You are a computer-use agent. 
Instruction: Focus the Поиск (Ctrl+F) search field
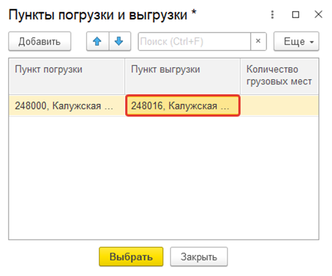click(x=194, y=42)
